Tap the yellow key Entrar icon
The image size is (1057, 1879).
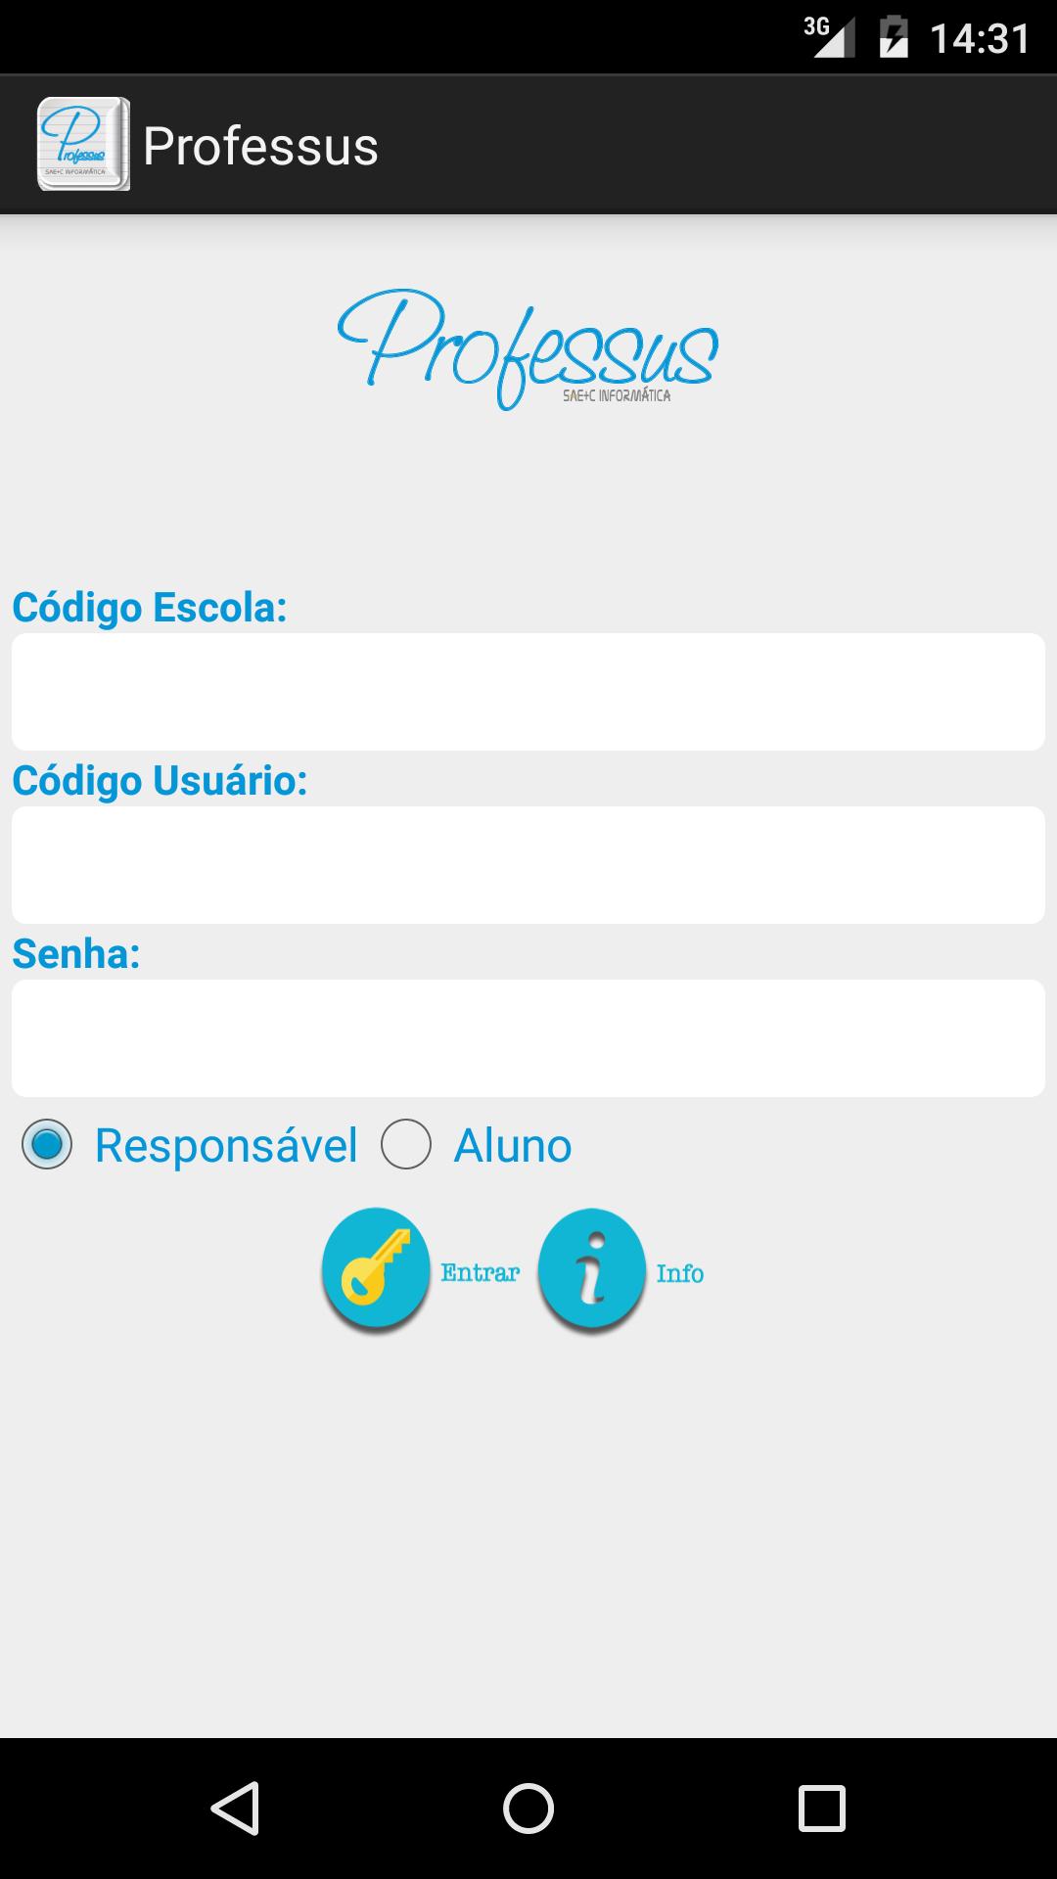coord(376,1269)
